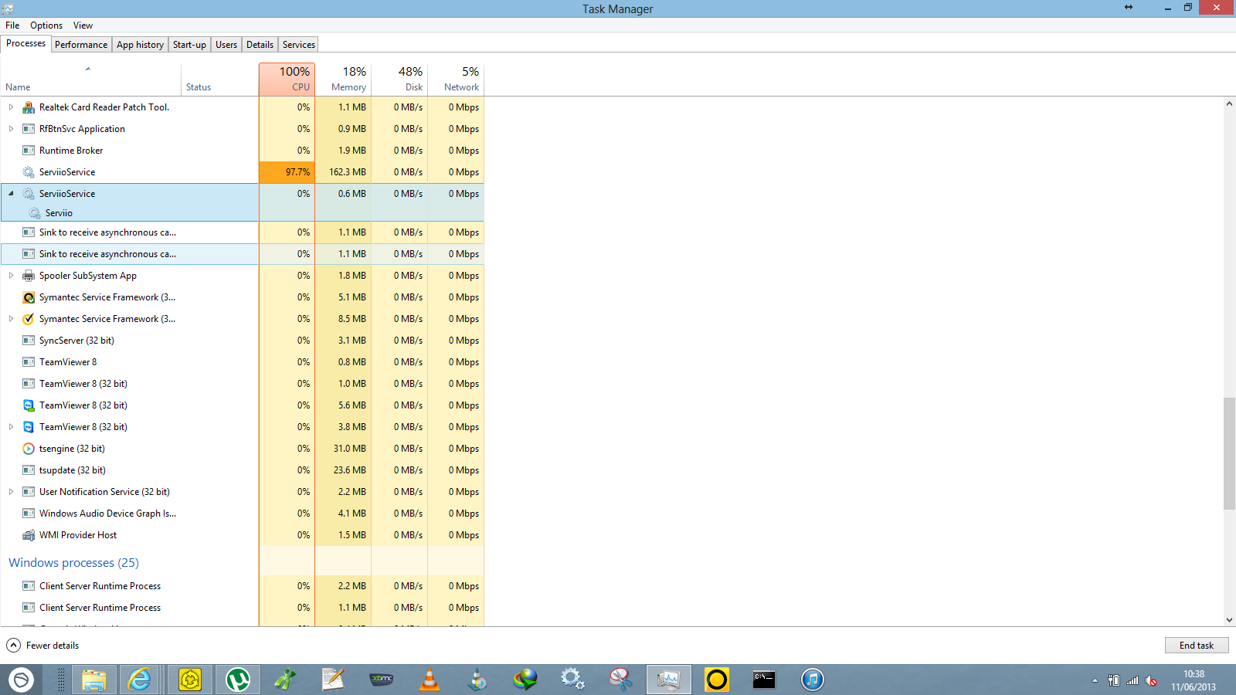The height and width of the screenshot is (695, 1236).
Task: Select the tsengine (32 bit) process
Action: tap(243, 449)
